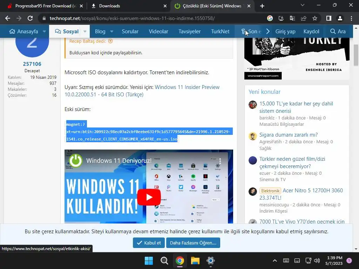Open Tavsiyeler in the navigation bar
359x269 pixels.
(190, 31)
